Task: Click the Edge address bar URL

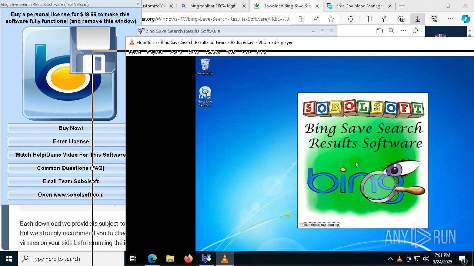Action: (218, 19)
